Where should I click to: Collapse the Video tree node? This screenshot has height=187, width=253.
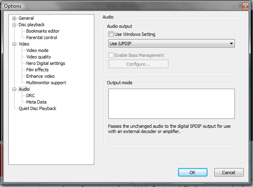pyautogui.click(x=15, y=44)
